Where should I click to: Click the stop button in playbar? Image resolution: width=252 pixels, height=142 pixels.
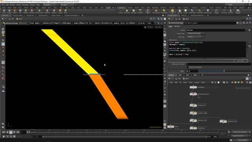[11, 132]
